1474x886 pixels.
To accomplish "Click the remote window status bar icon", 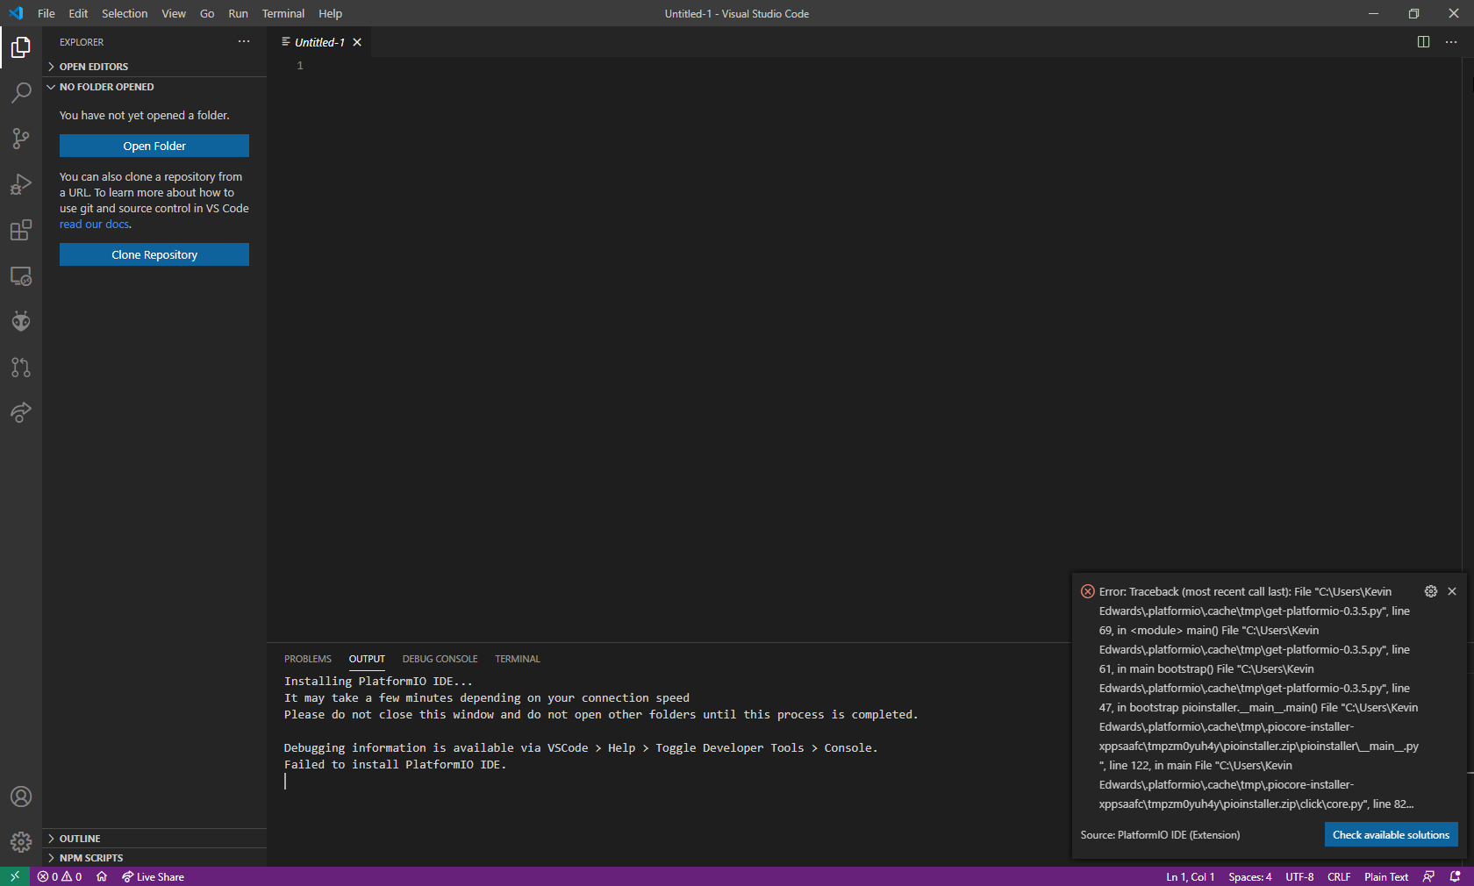I will 15,876.
